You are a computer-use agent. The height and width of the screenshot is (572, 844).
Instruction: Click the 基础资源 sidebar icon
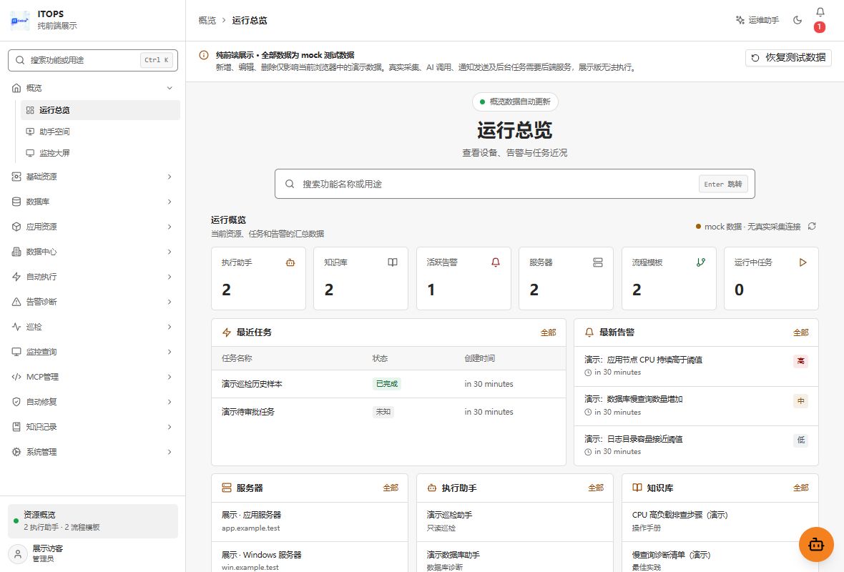click(x=16, y=177)
